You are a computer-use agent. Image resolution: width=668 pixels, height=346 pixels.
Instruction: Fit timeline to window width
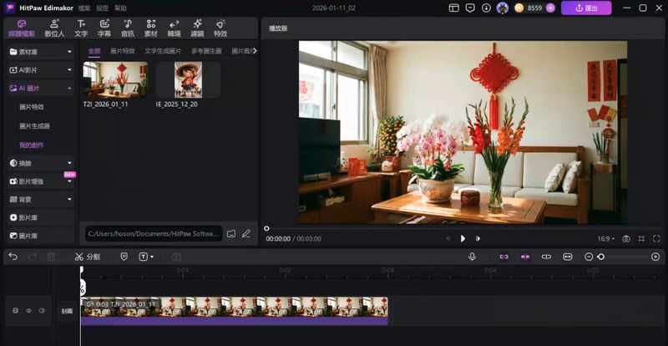coord(568,257)
